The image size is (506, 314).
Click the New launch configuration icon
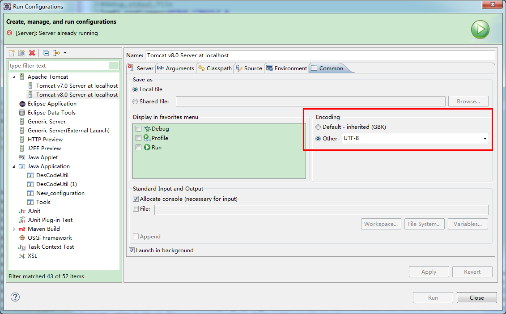[x=12, y=53]
